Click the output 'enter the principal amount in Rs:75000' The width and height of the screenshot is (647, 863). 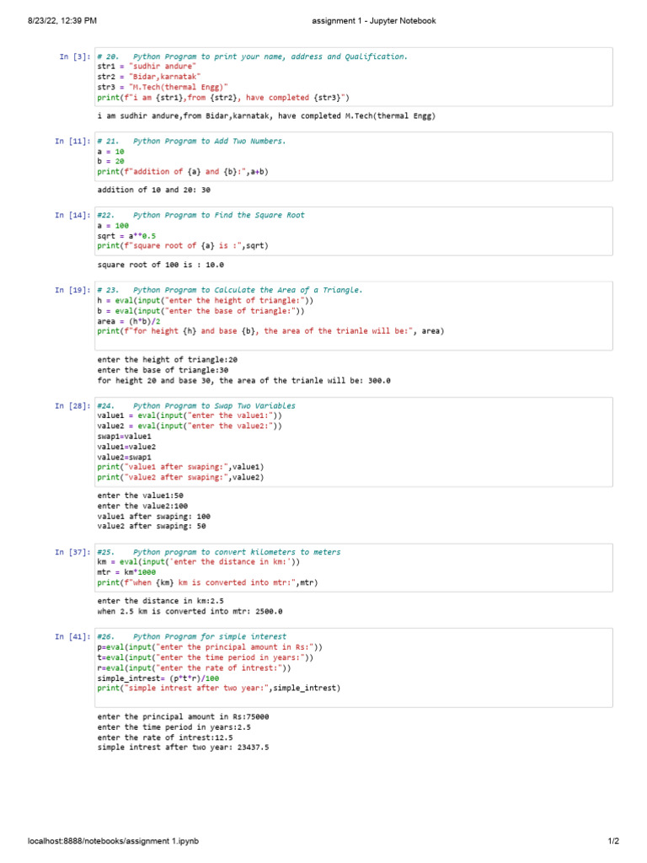[x=183, y=717]
